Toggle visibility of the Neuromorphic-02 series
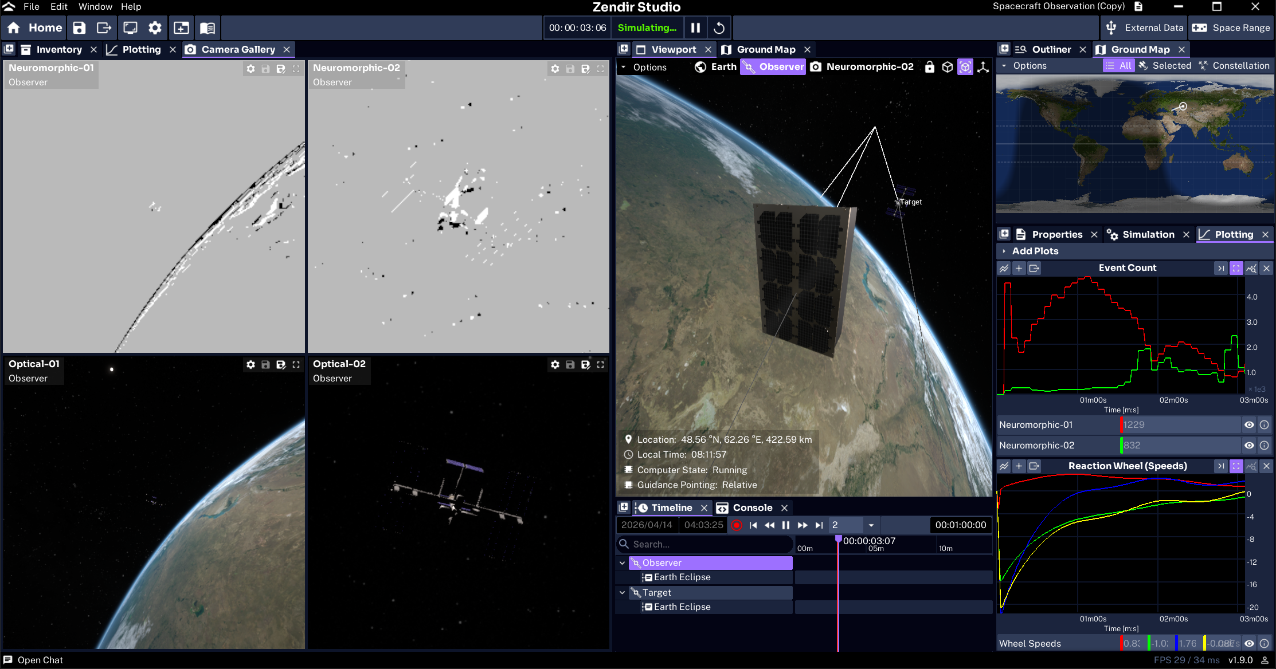This screenshot has height=669, width=1276. coord(1249,446)
